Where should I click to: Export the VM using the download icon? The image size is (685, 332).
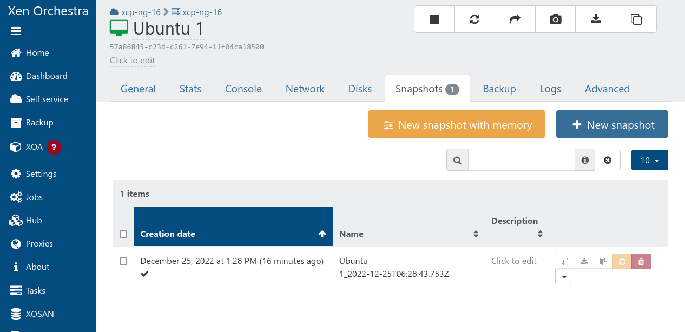click(x=595, y=19)
